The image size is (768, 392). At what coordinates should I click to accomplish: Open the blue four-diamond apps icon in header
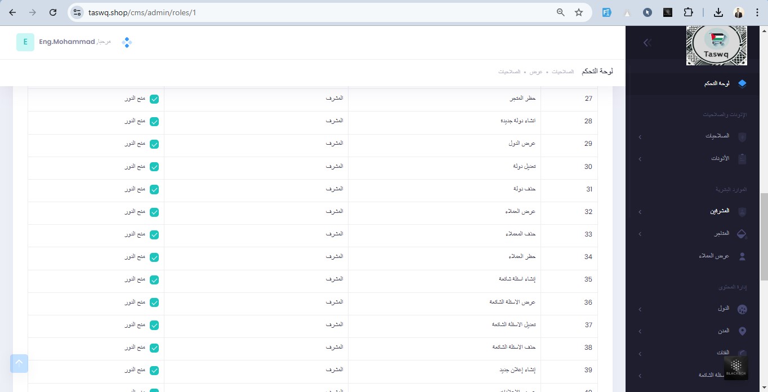(127, 42)
